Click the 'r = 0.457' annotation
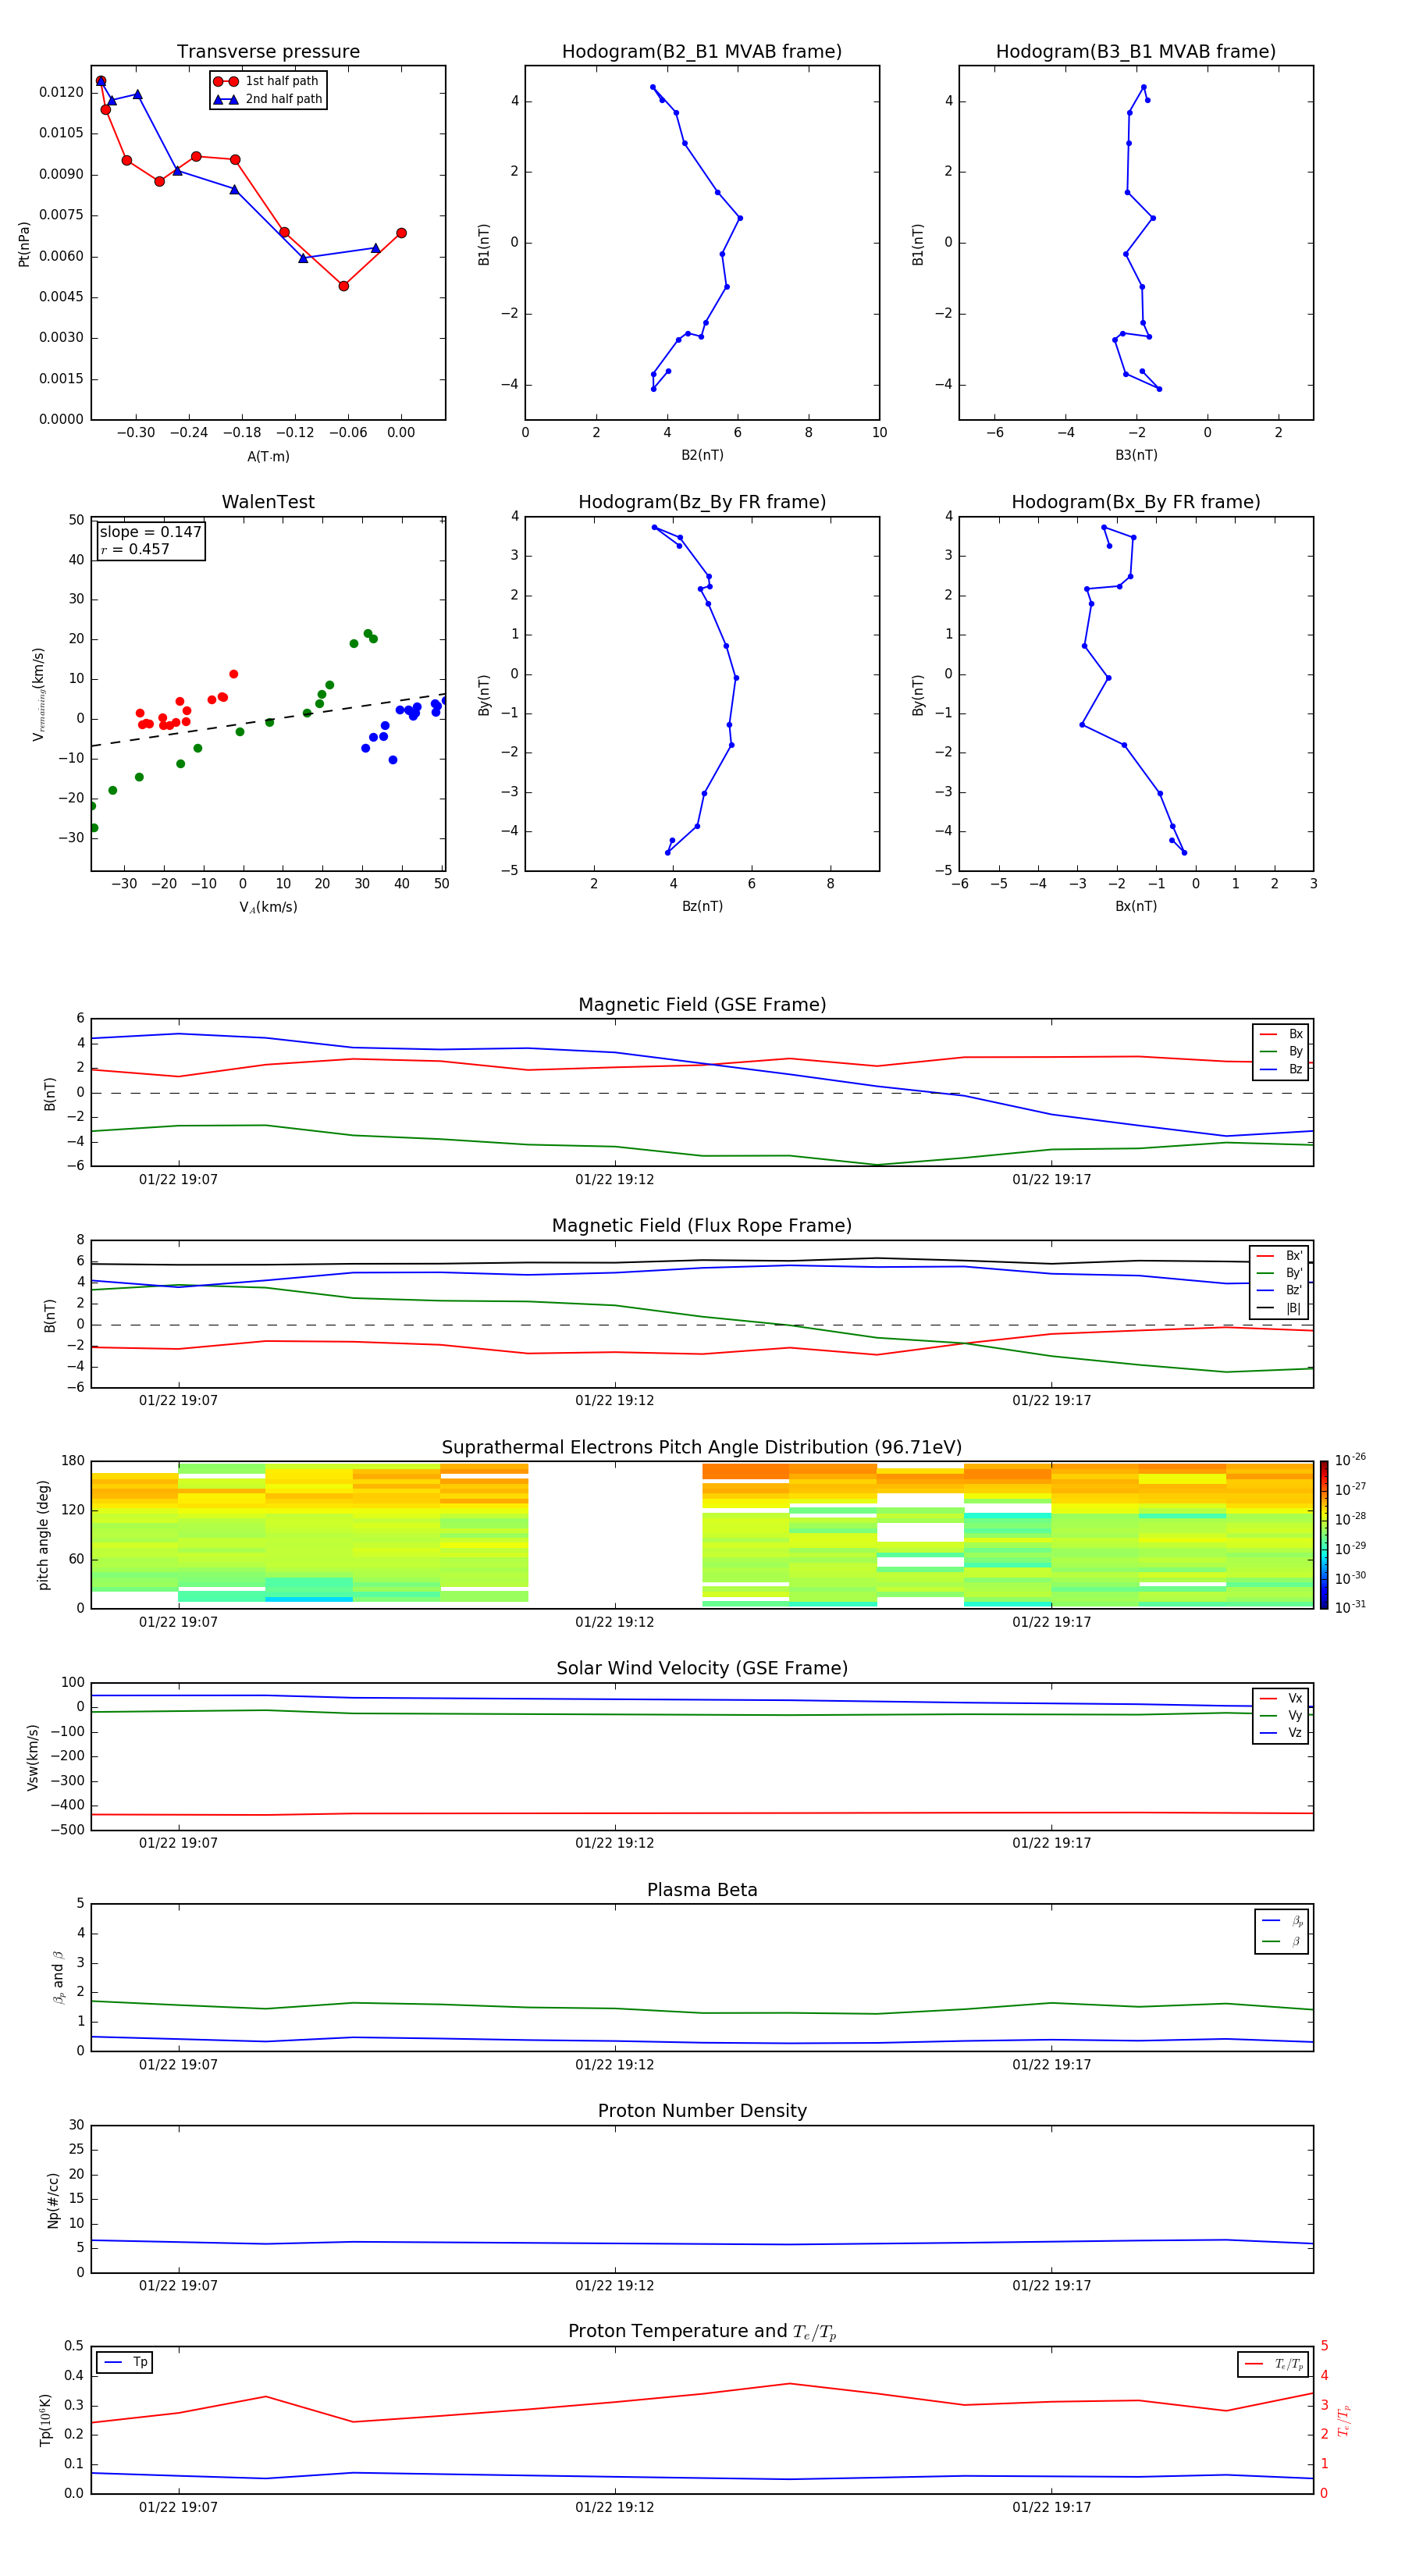Viewport: 1405px width, 2576px height. pyautogui.click(x=135, y=549)
